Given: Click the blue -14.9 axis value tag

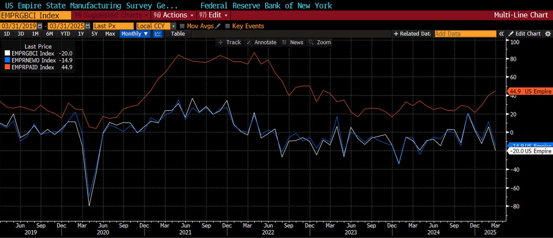Looking at the screenshot, I should pyautogui.click(x=530, y=146).
